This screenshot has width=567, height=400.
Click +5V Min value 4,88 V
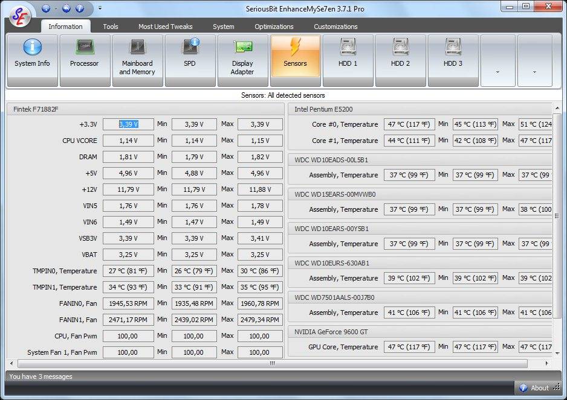pyautogui.click(x=194, y=173)
